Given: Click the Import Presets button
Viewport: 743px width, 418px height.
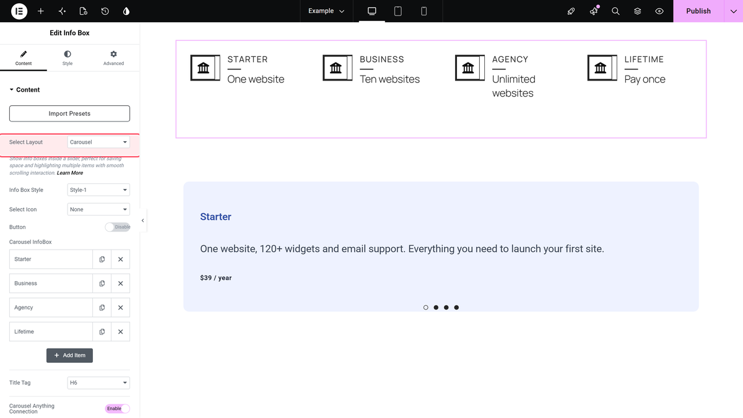Looking at the screenshot, I should tap(69, 113).
